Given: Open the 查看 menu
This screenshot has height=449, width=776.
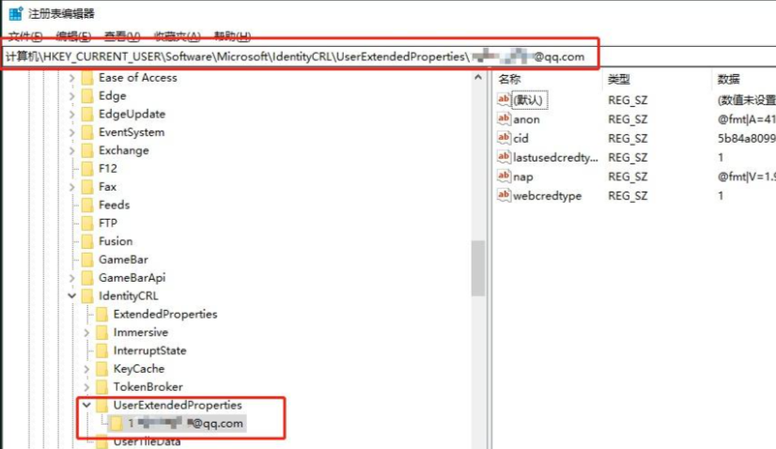Looking at the screenshot, I should point(122,36).
